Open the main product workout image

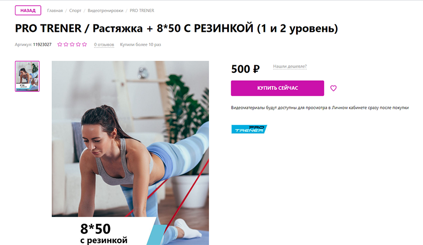coord(130,153)
